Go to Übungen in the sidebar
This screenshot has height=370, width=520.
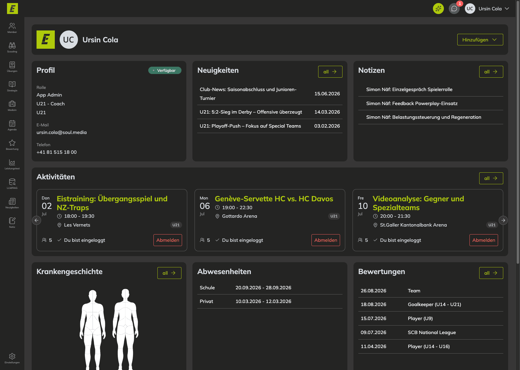tap(12, 67)
